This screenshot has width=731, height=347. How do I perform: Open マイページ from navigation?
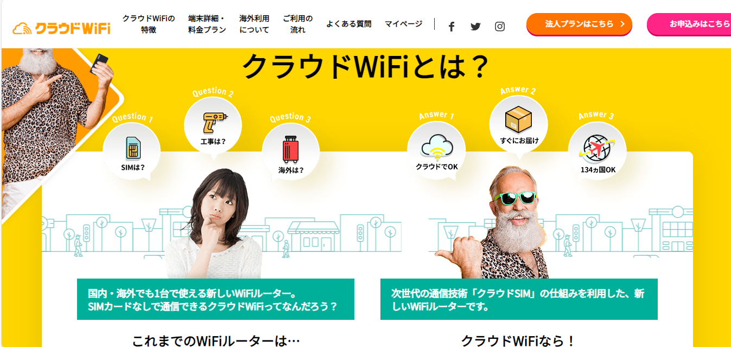403,24
